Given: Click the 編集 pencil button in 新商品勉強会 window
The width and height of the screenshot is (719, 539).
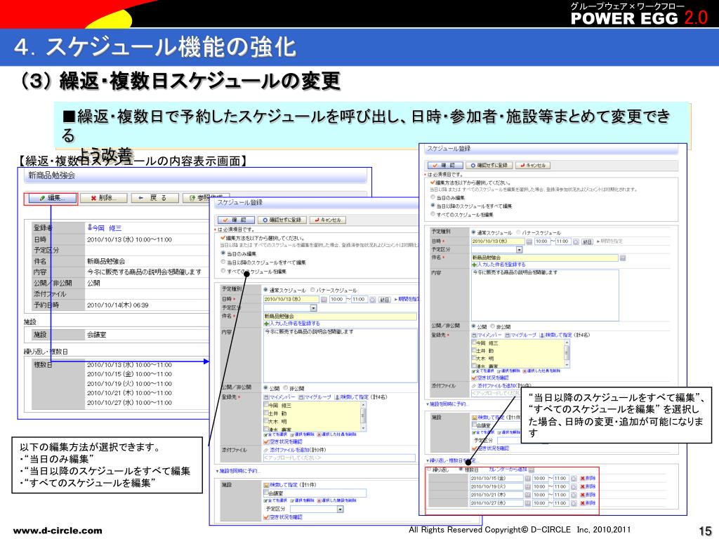Looking at the screenshot, I should click(51, 198).
